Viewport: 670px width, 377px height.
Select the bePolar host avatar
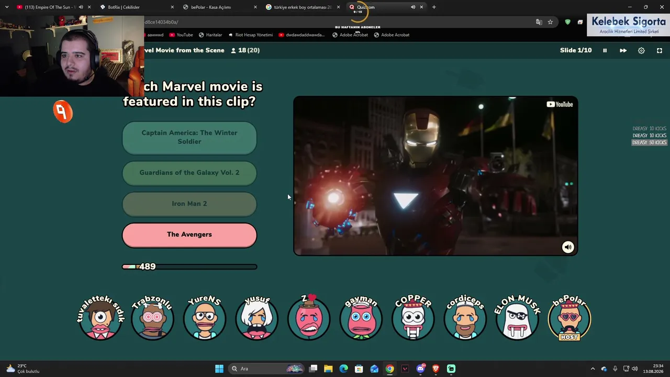tap(569, 318)
